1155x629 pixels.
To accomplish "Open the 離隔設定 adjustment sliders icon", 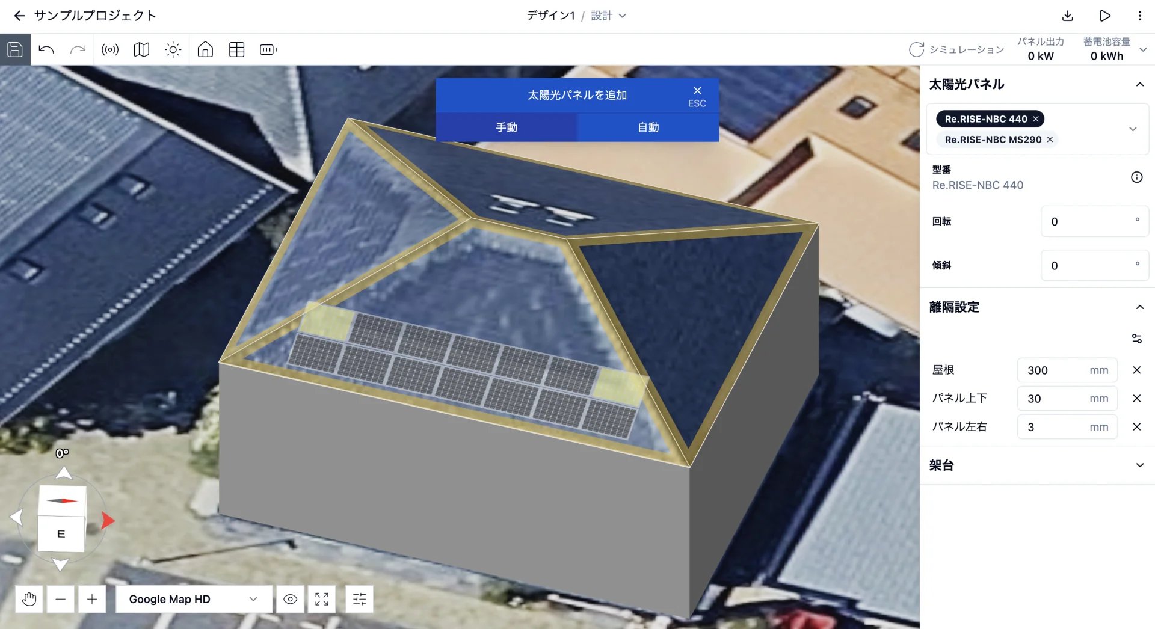I will [1136, 339].
